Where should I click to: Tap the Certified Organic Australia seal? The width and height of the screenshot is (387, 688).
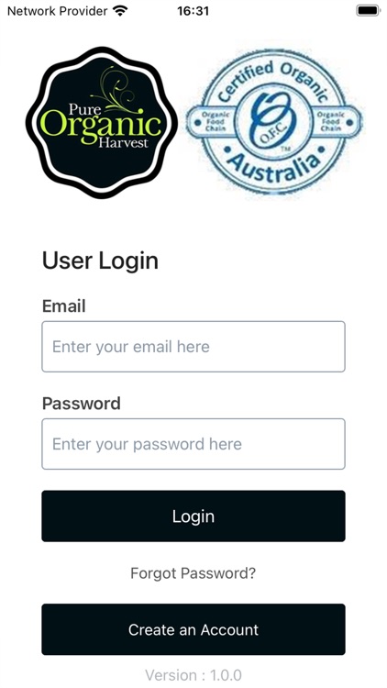(274, 123)
